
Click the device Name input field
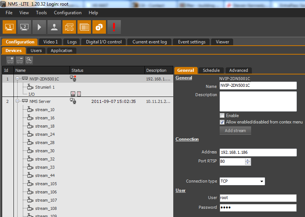click(258, 86)
